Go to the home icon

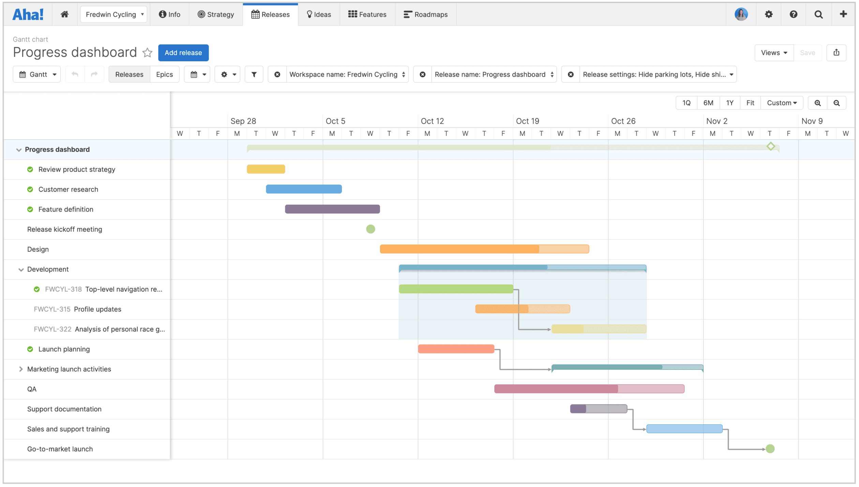click(x=65, y=14)
